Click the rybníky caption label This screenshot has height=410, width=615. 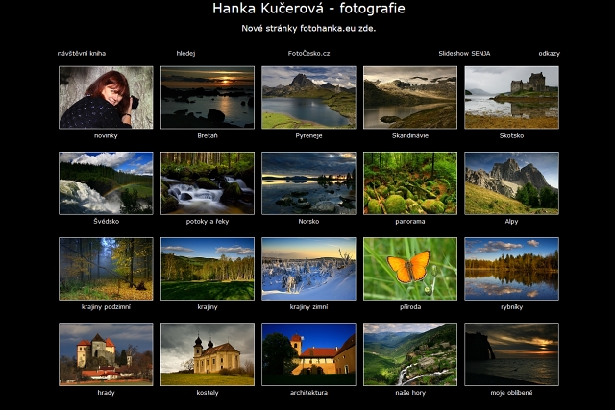511,307
